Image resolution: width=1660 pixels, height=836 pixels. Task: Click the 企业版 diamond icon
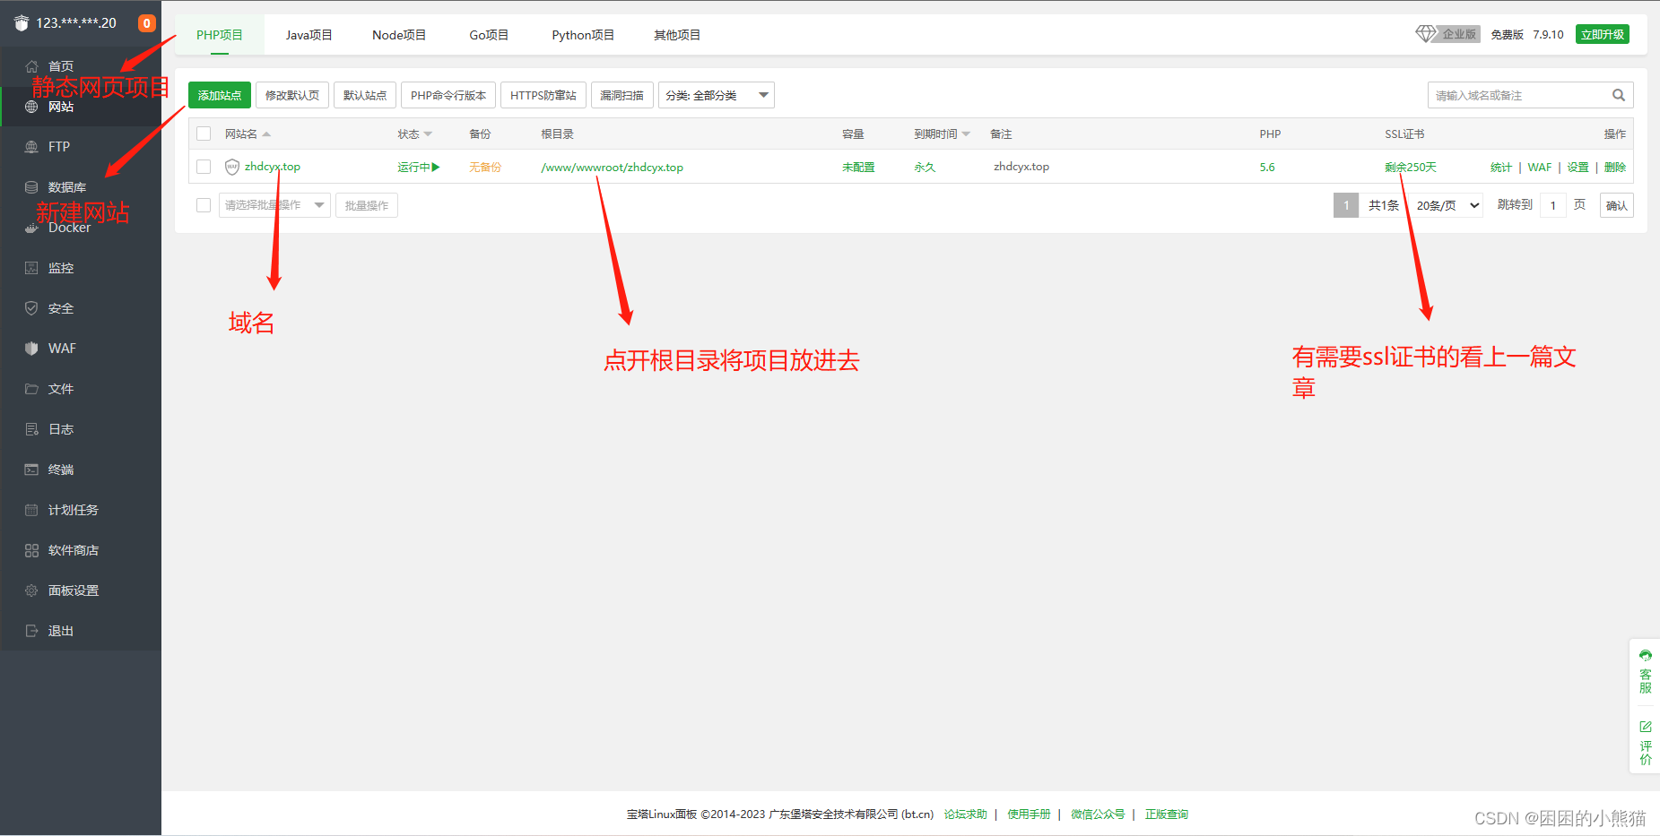pos(1425,34)
